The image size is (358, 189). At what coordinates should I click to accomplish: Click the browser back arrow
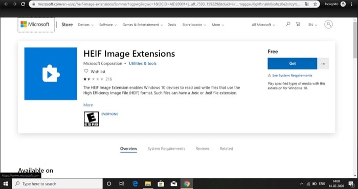click(6, 4)
